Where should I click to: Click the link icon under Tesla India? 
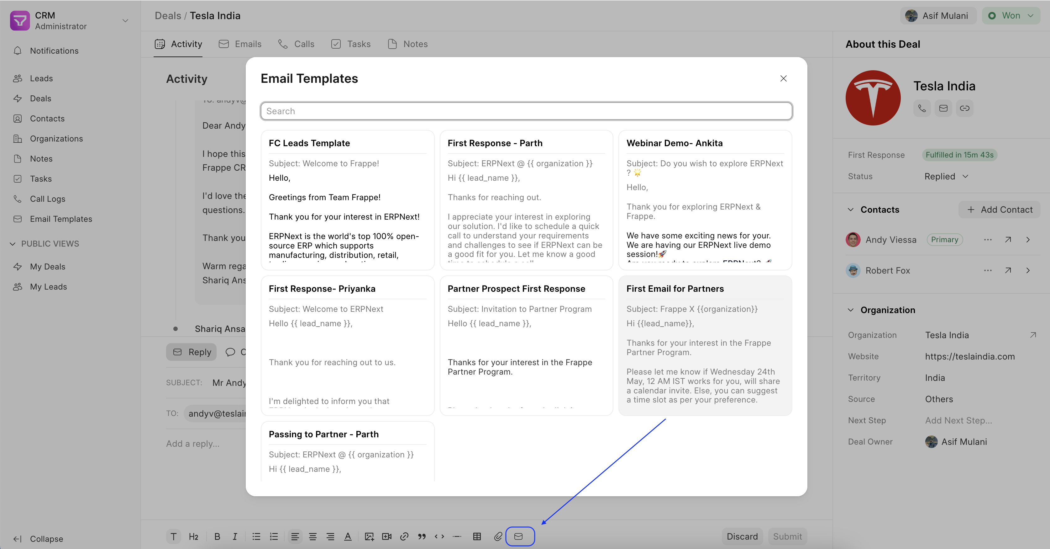tap(964, 108)
